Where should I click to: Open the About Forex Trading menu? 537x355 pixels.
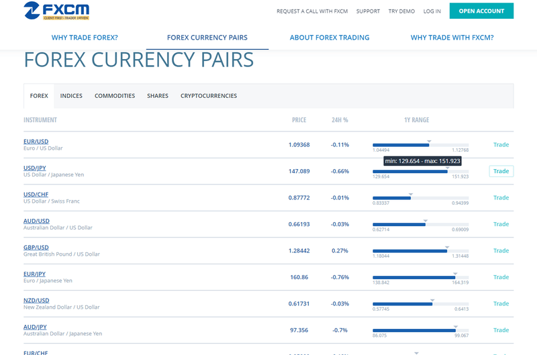[x=330, y=38]
